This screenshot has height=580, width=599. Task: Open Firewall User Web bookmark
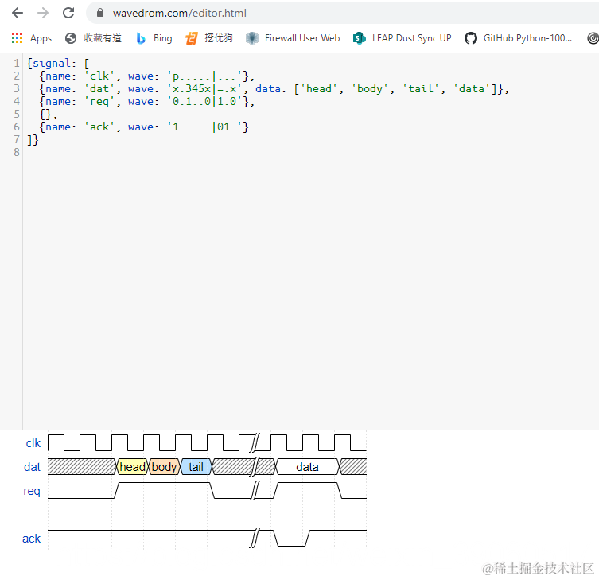tap(302, 38)
